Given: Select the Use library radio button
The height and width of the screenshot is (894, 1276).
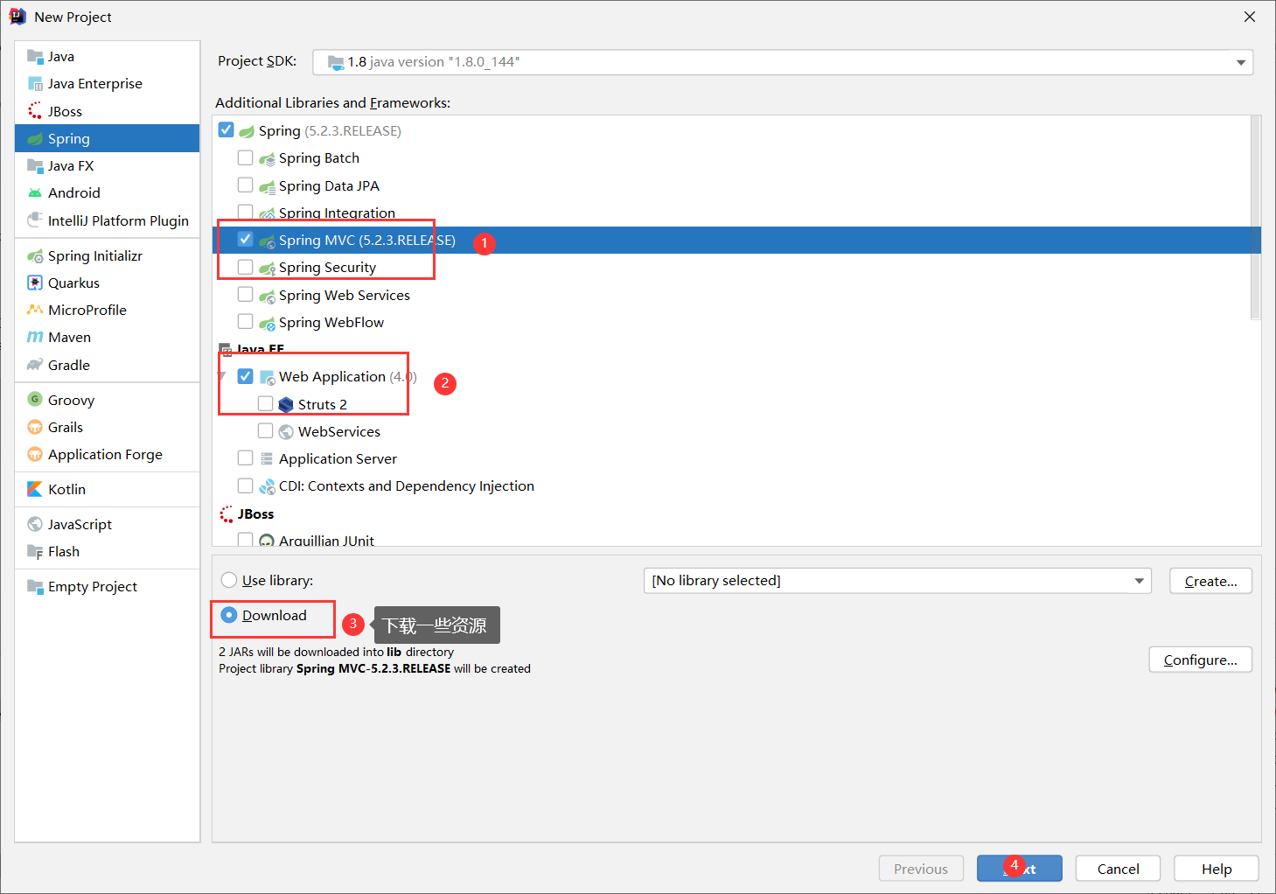Looking at the screenshot, I should click(x=229, y=580).
